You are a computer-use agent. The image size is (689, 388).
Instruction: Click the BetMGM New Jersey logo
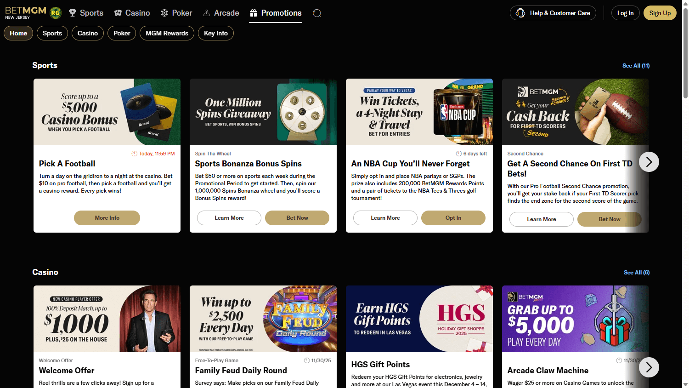click(25, 12)
